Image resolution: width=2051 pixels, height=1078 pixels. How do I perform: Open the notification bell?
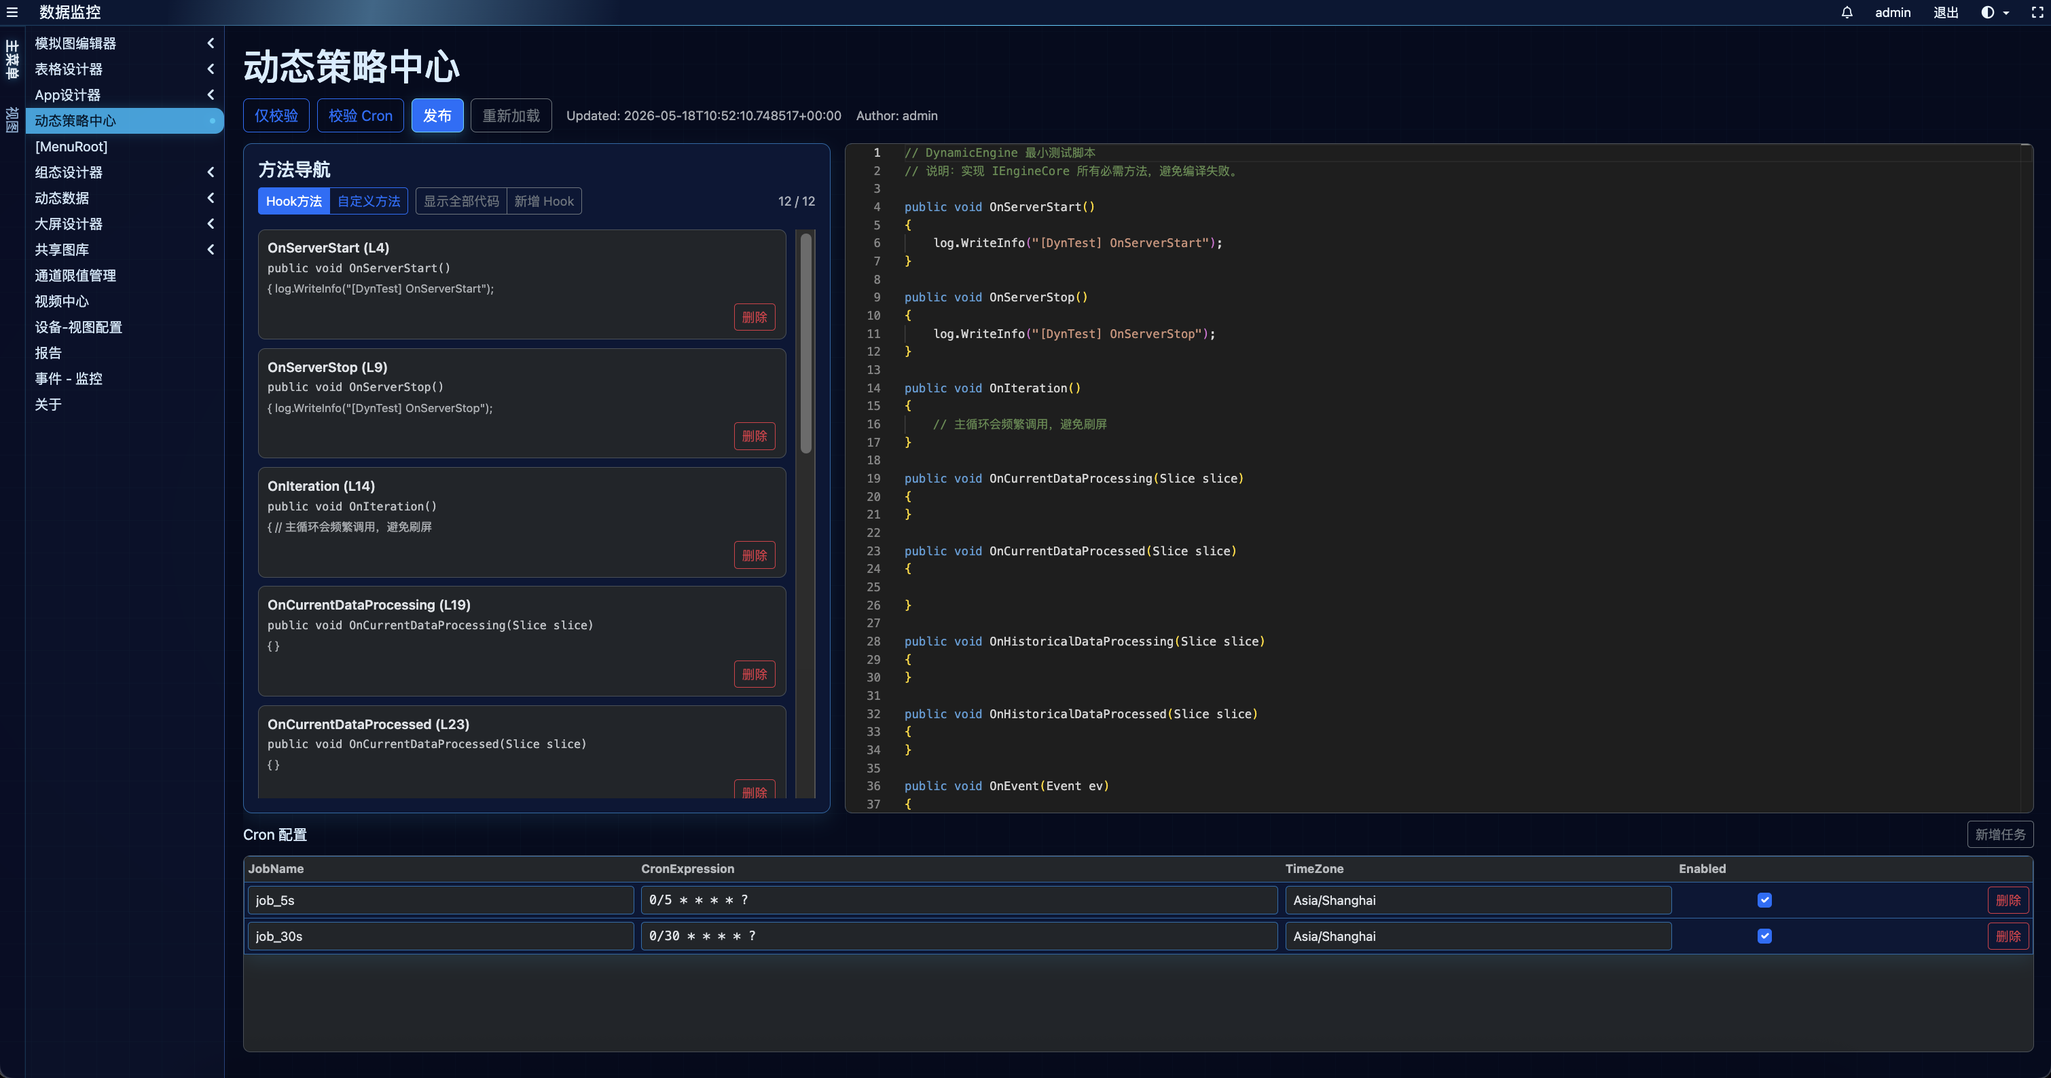tap(1847, 12)
